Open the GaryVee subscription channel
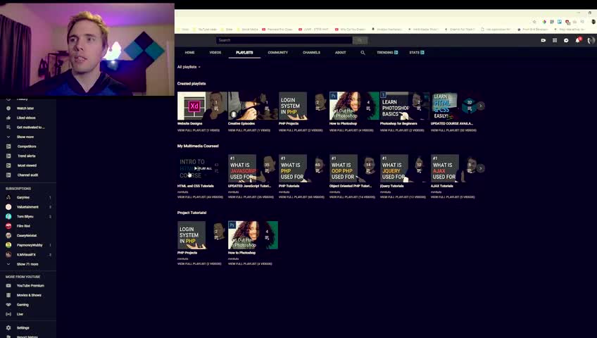Screen dimensions: 597x338 (23, 198)
